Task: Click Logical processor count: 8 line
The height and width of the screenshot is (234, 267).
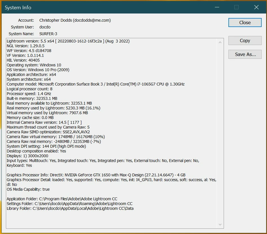Action: [30, 89]
